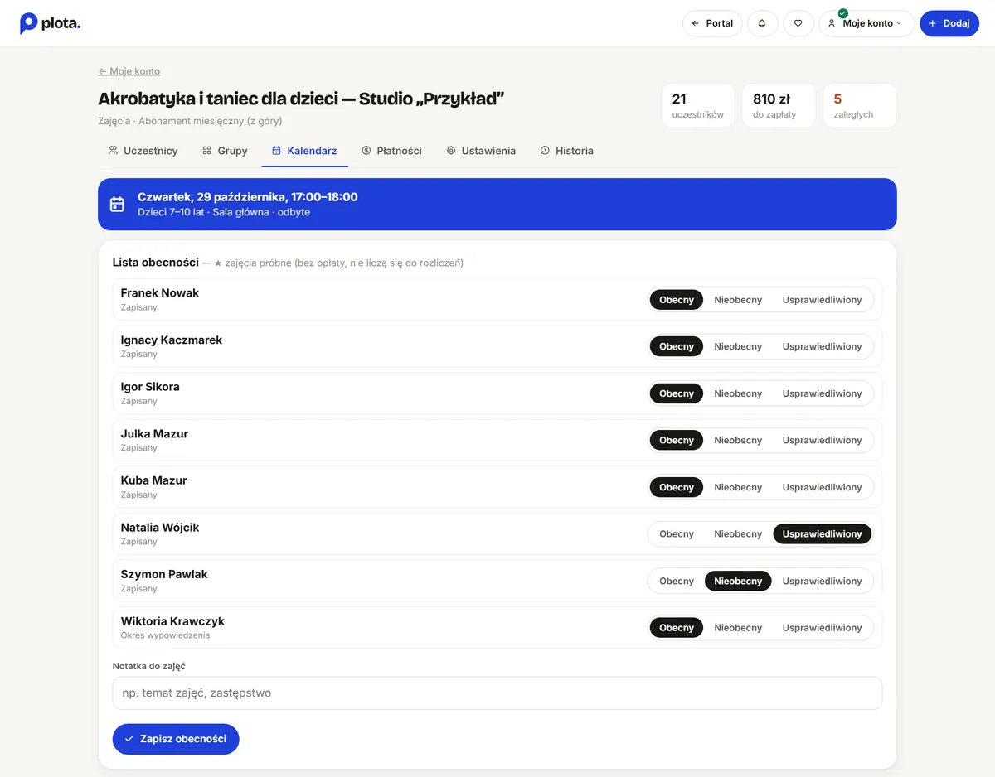Open favorites heart icon
995x777 pixels.
(798, 23)
